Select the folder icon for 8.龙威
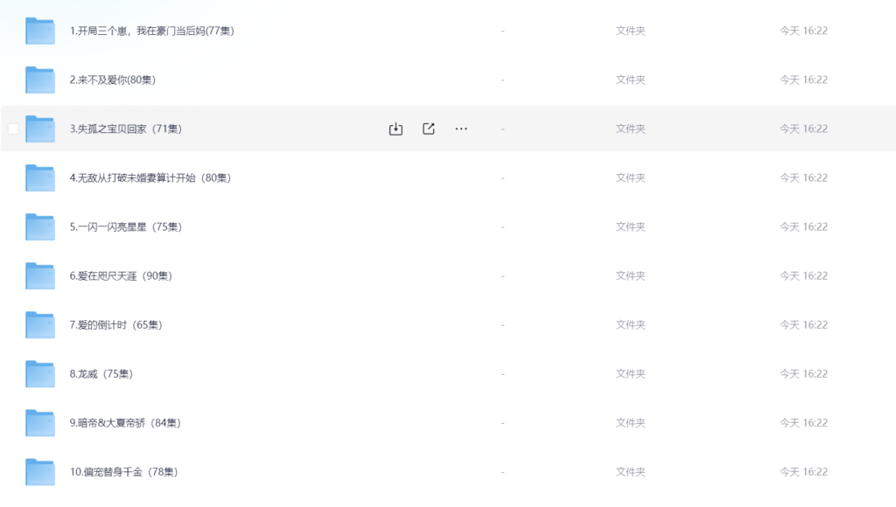 tap(40, 373)
